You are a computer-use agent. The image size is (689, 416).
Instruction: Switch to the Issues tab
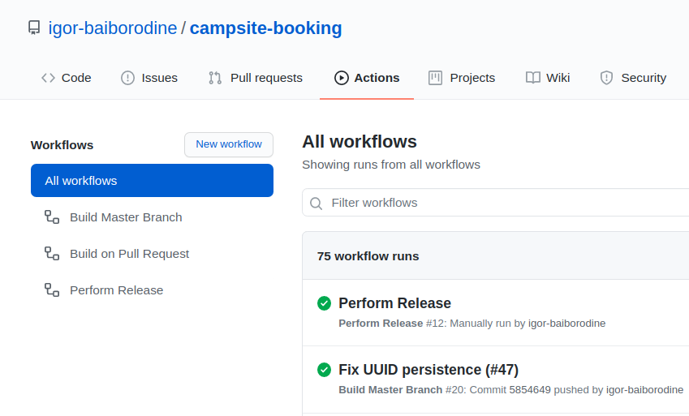click(149, 78)
